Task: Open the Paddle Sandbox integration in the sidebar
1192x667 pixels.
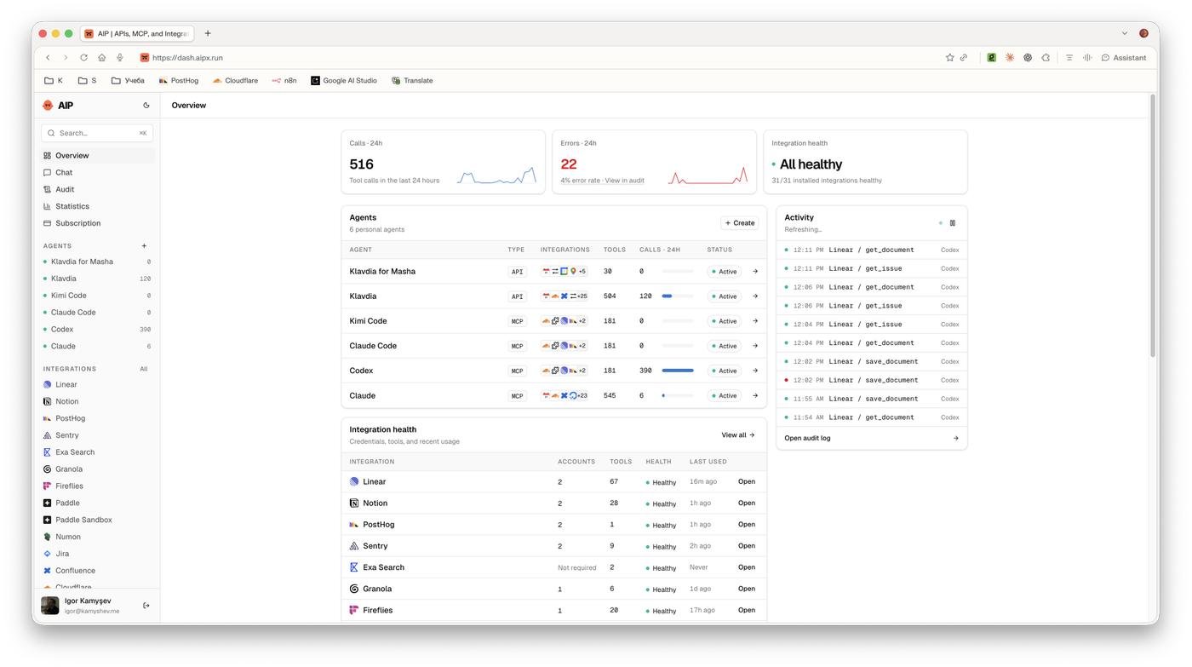Action: coord(97,520)
